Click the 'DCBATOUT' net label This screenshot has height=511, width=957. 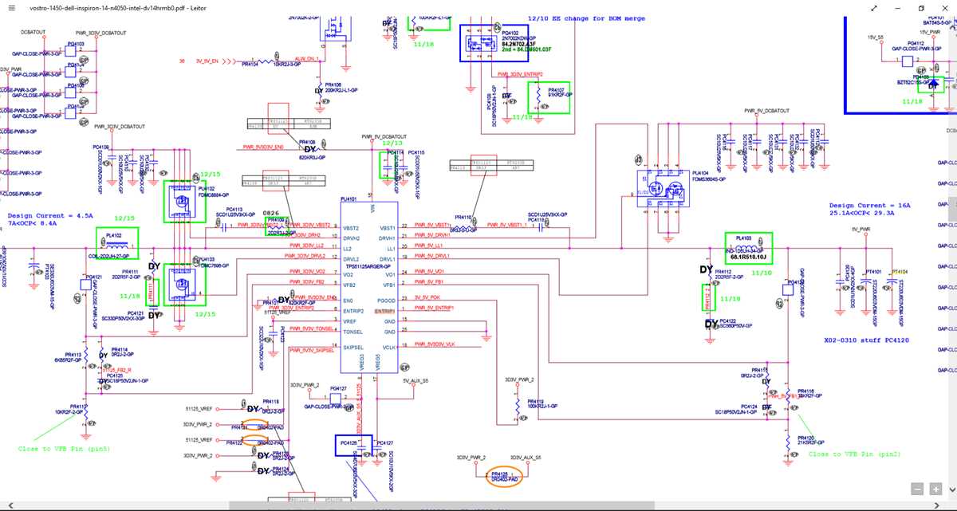[33, 33]
